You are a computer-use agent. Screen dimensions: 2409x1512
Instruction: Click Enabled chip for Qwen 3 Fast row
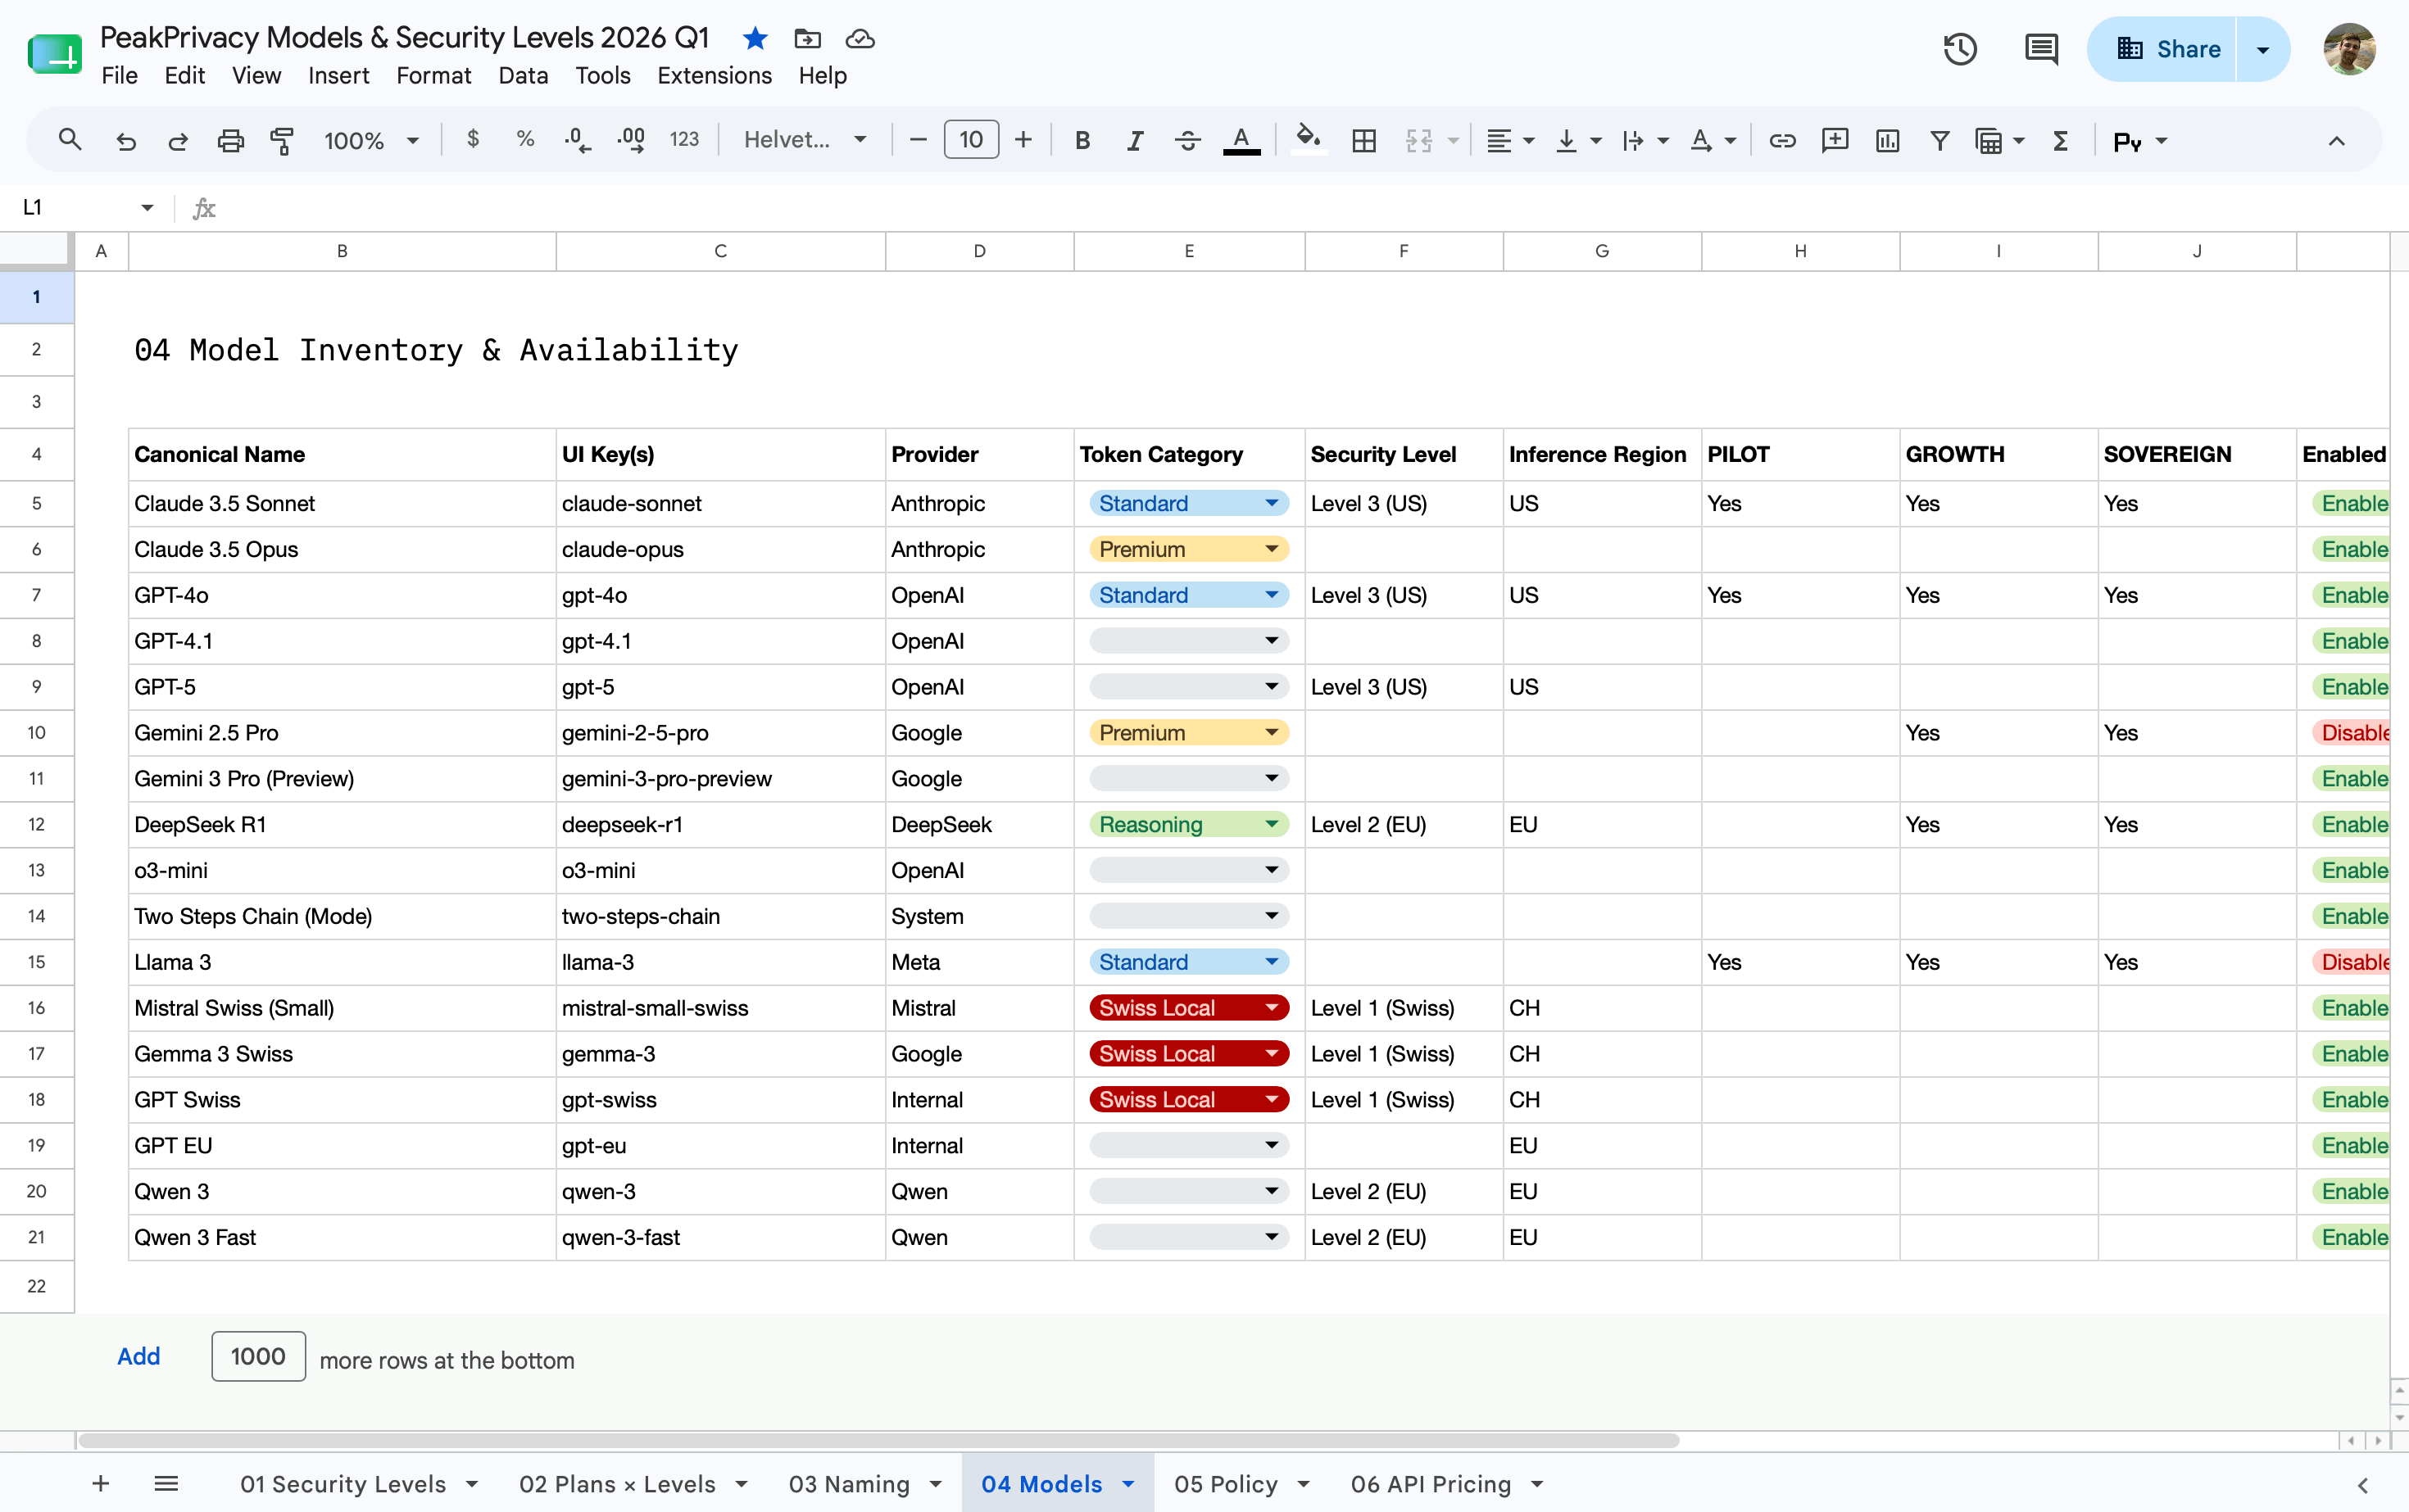pos(2352,1237)
